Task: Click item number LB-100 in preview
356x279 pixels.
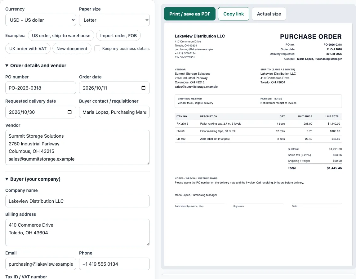Action: (181, 139)
